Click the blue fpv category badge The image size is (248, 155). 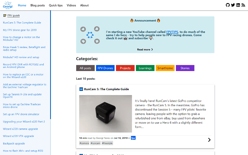pyautogui.click(x=133, y=138)
